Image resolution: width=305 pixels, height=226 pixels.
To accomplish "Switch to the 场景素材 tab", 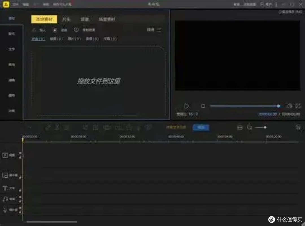I will tap(107, 19).
